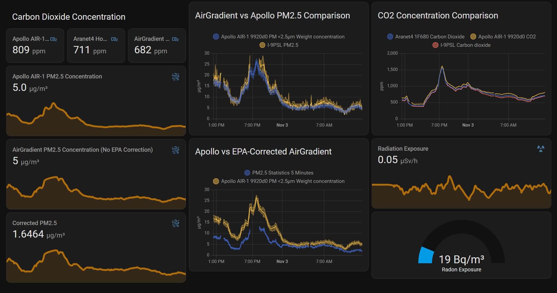Image resolution: width=557 pixels, height=293 pixels.
Task: Toggle Apollo AIR-1 legend label in EPA-Corrected chart
Action: point(283,181)
